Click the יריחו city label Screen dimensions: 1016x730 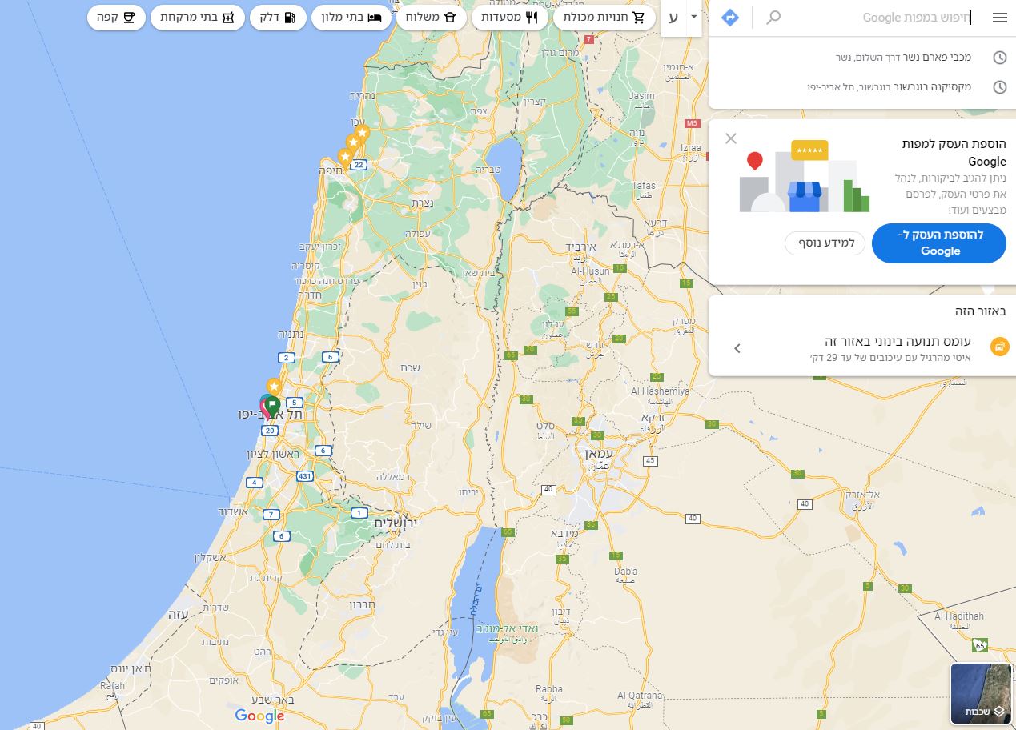[x=468, y=492]
